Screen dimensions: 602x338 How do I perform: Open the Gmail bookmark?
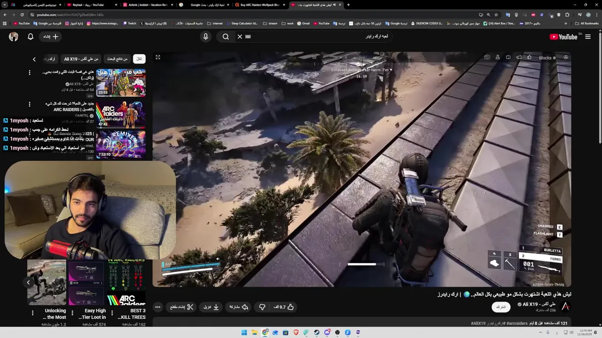tap(303, 23)
